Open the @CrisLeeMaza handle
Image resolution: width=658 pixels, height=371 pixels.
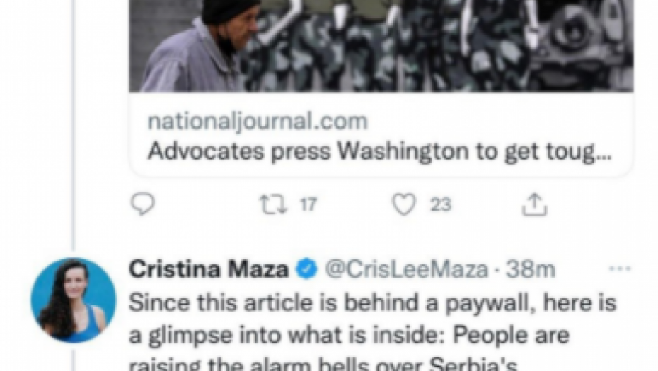pos(407,269)
